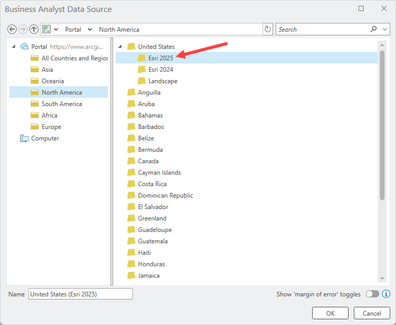Select the Greenland folder
Image resolution: width=396 pixels, height=325 pixels.
click(147, 218)
